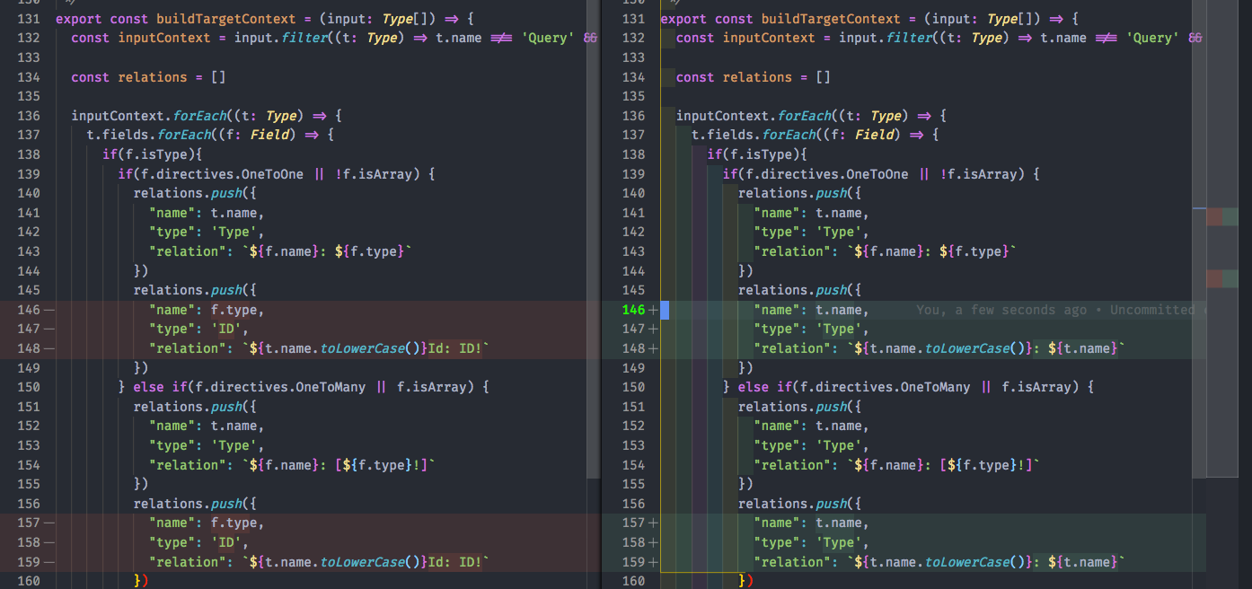Click line number 131 in the left pane
Screen dimensions: 1252x589
coord(29,19)
